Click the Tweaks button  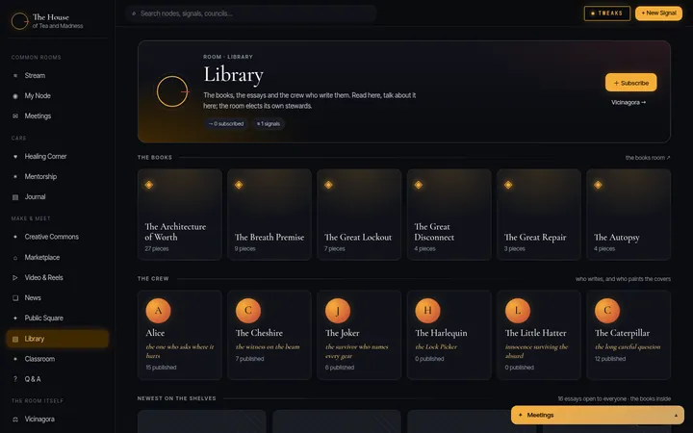[x=606, y=13]
